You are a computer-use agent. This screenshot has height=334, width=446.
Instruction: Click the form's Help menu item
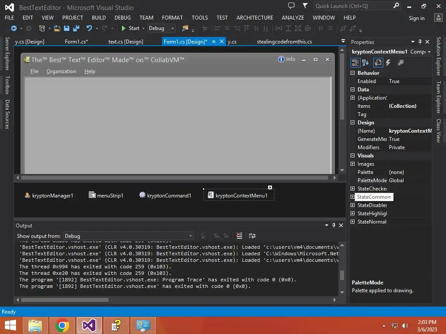[x=90, y=71]
